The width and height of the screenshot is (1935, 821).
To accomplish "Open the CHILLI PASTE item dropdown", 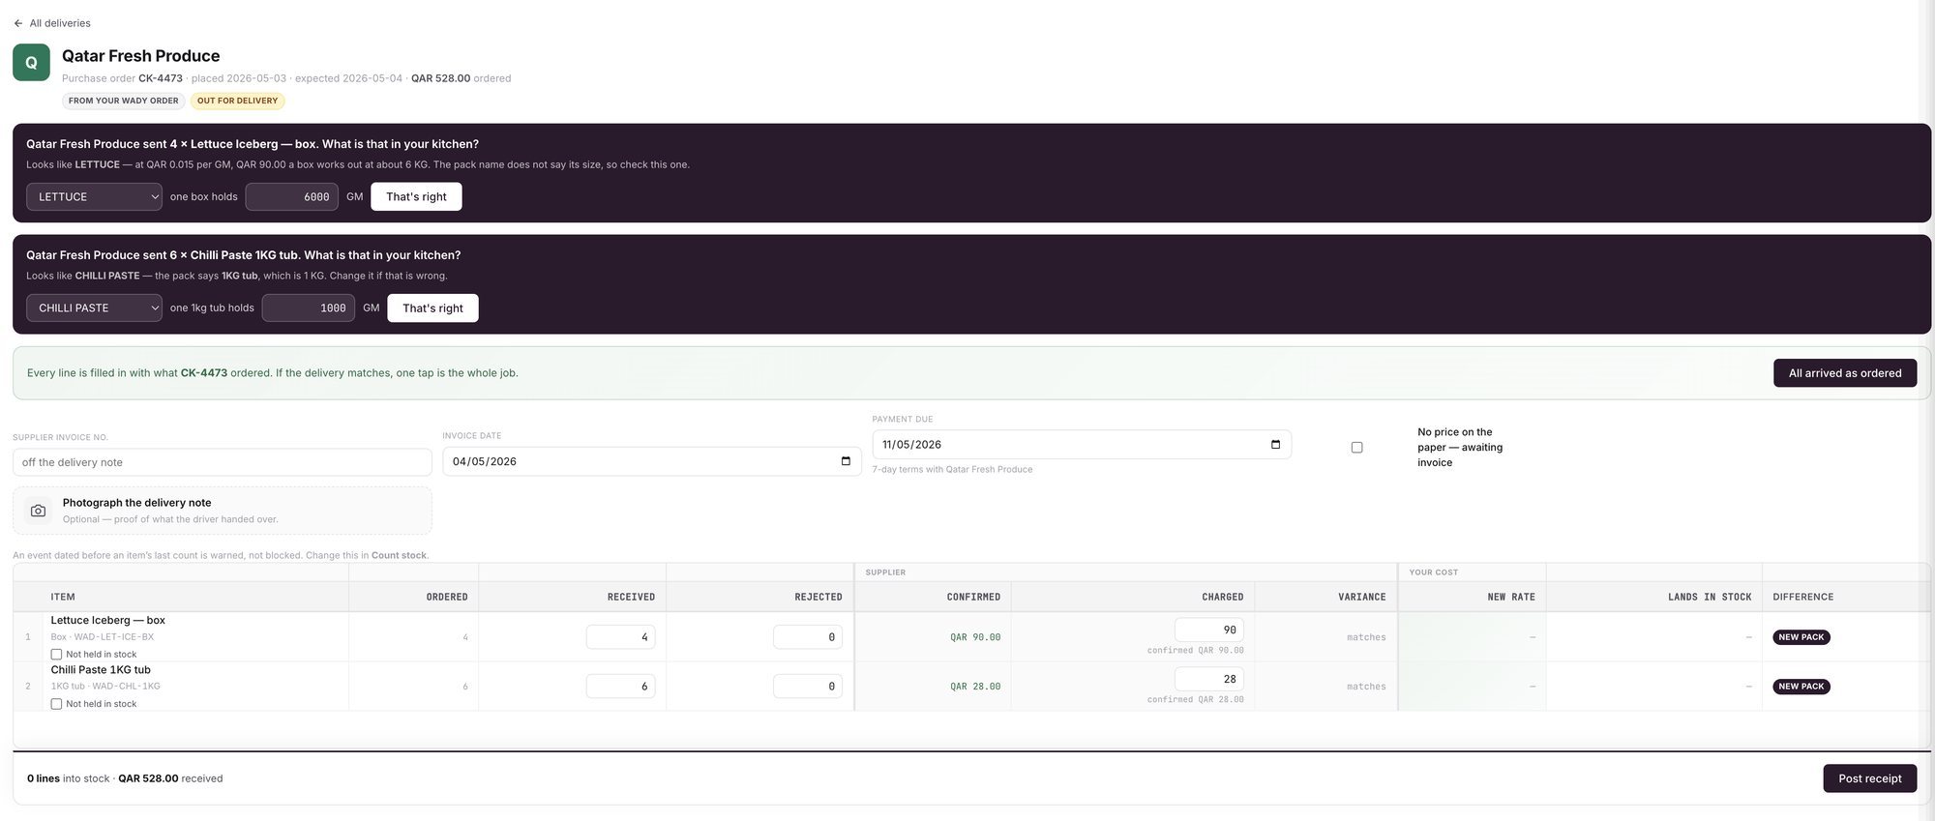I will (x=94, y=308).
